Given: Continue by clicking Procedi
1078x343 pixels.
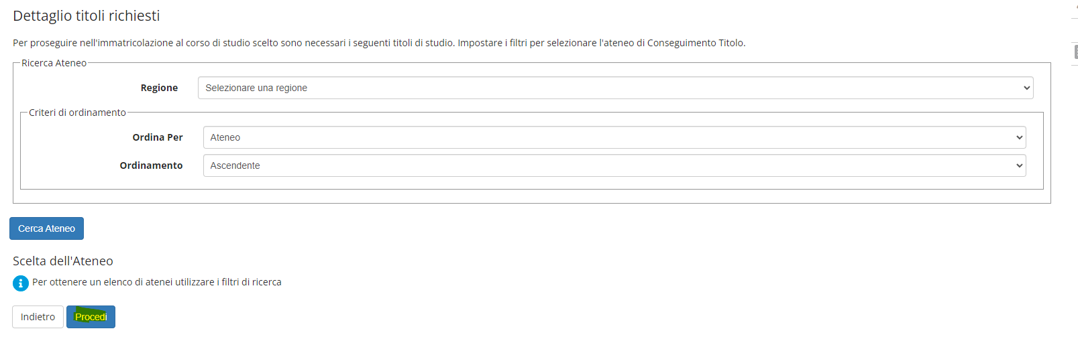Looking at the screenshot, I should click(91, 317).
